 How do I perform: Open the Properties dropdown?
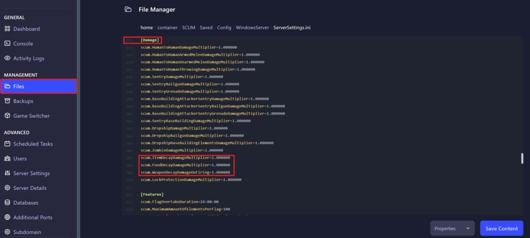coord(452,228)
